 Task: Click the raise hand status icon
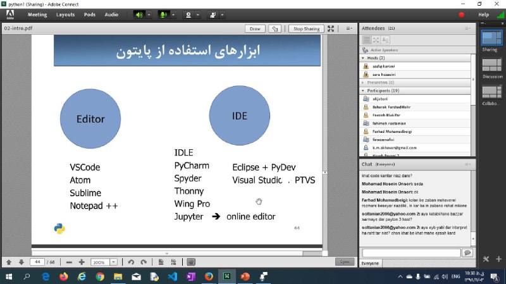(213, 15)
